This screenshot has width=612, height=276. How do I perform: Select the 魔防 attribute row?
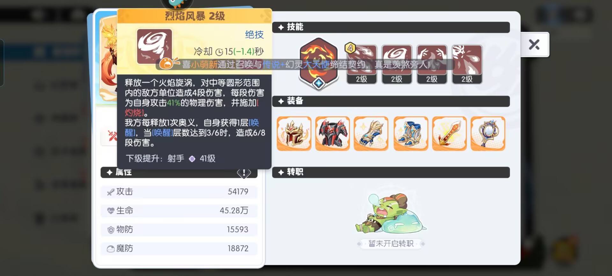pyautogui.click(x=179, y=248)
